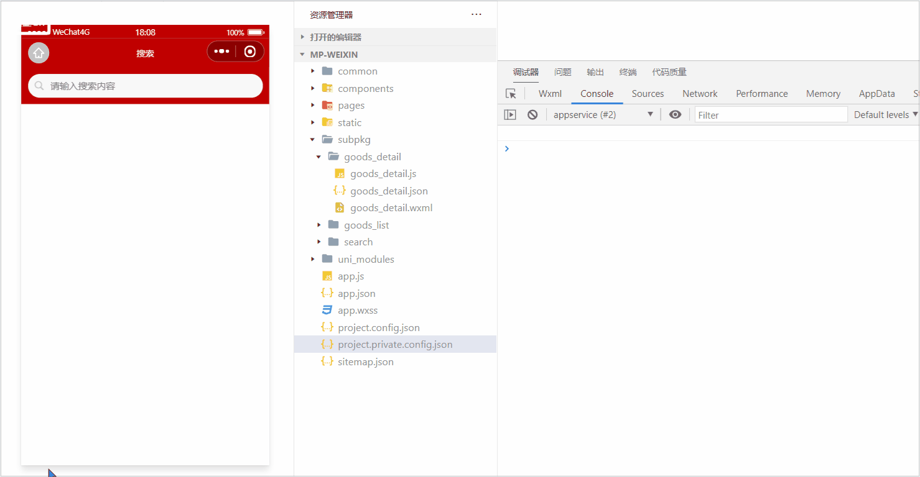Click the pages folder icon

coord(327,106)
